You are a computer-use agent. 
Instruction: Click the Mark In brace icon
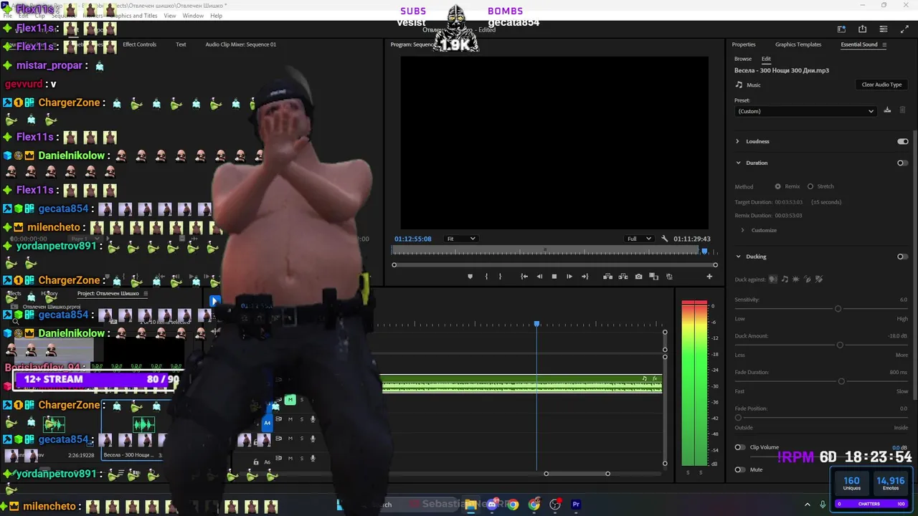tap(486, 277)
